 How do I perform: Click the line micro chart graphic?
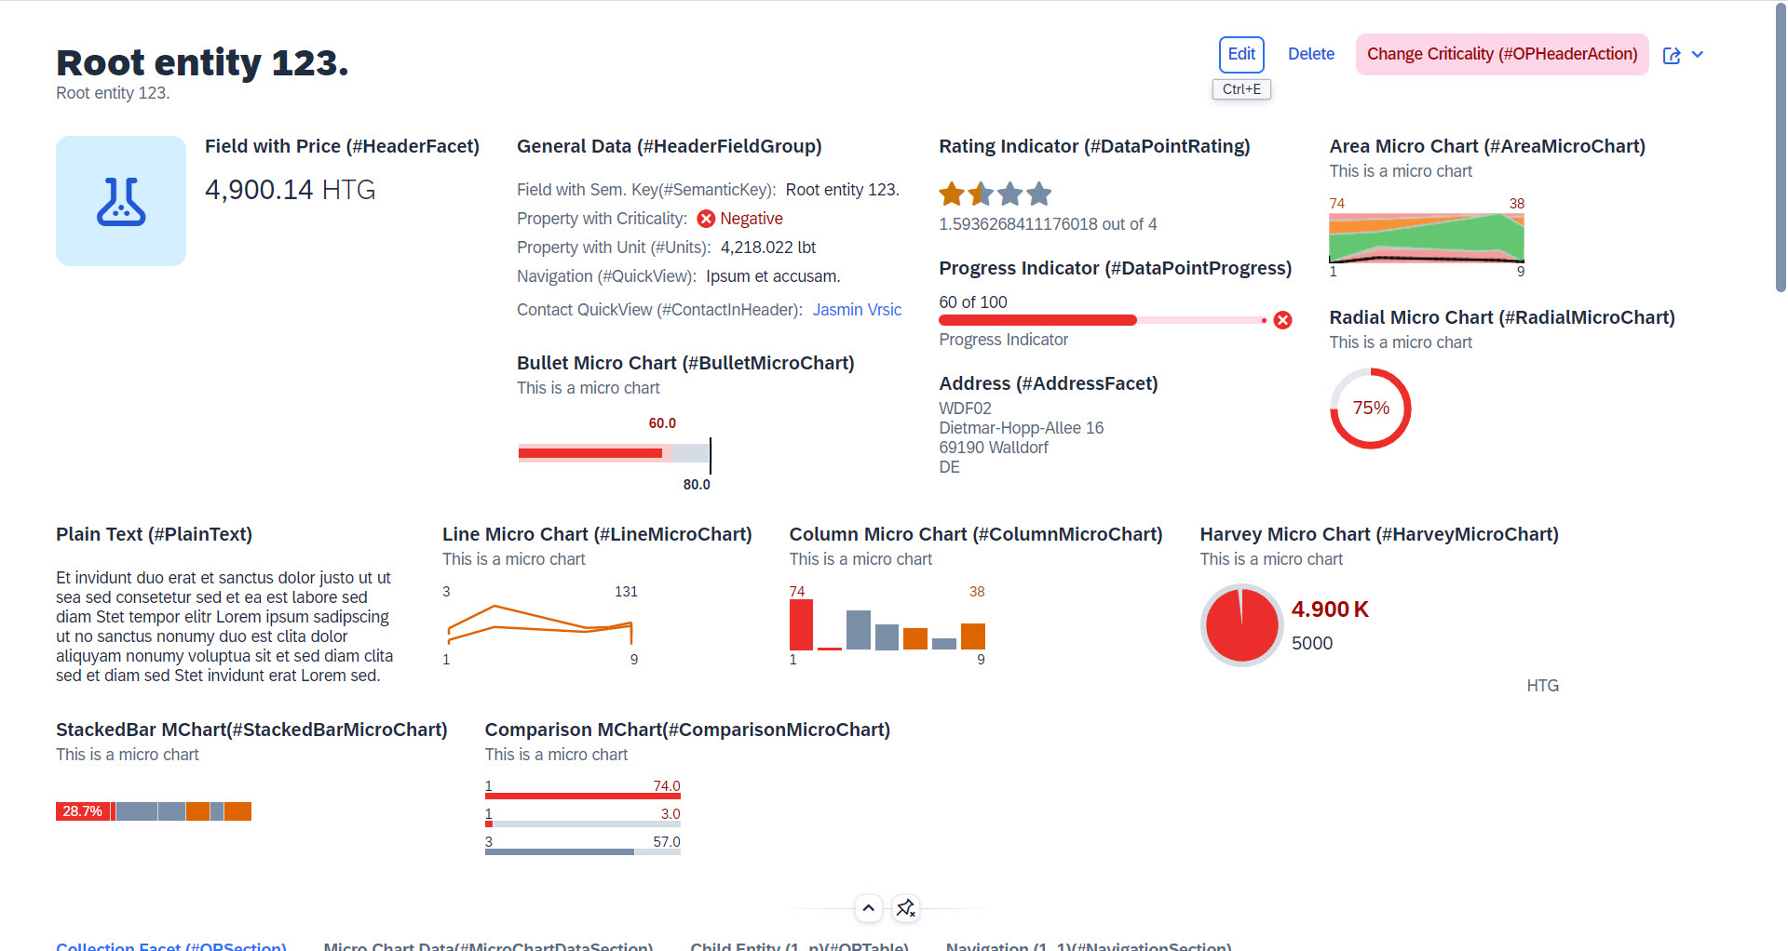pyautogui.click(x=540, y=624)
